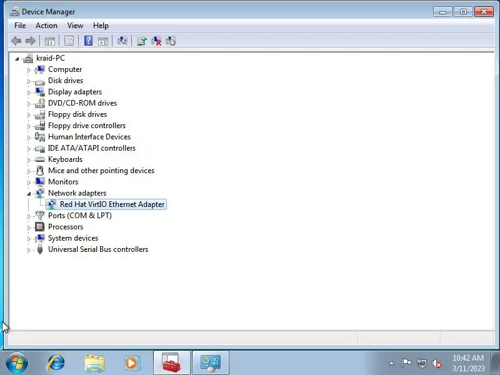The image size is (500, 375).
Task: Select the Monitors label
Action: [x=63, y=182]
